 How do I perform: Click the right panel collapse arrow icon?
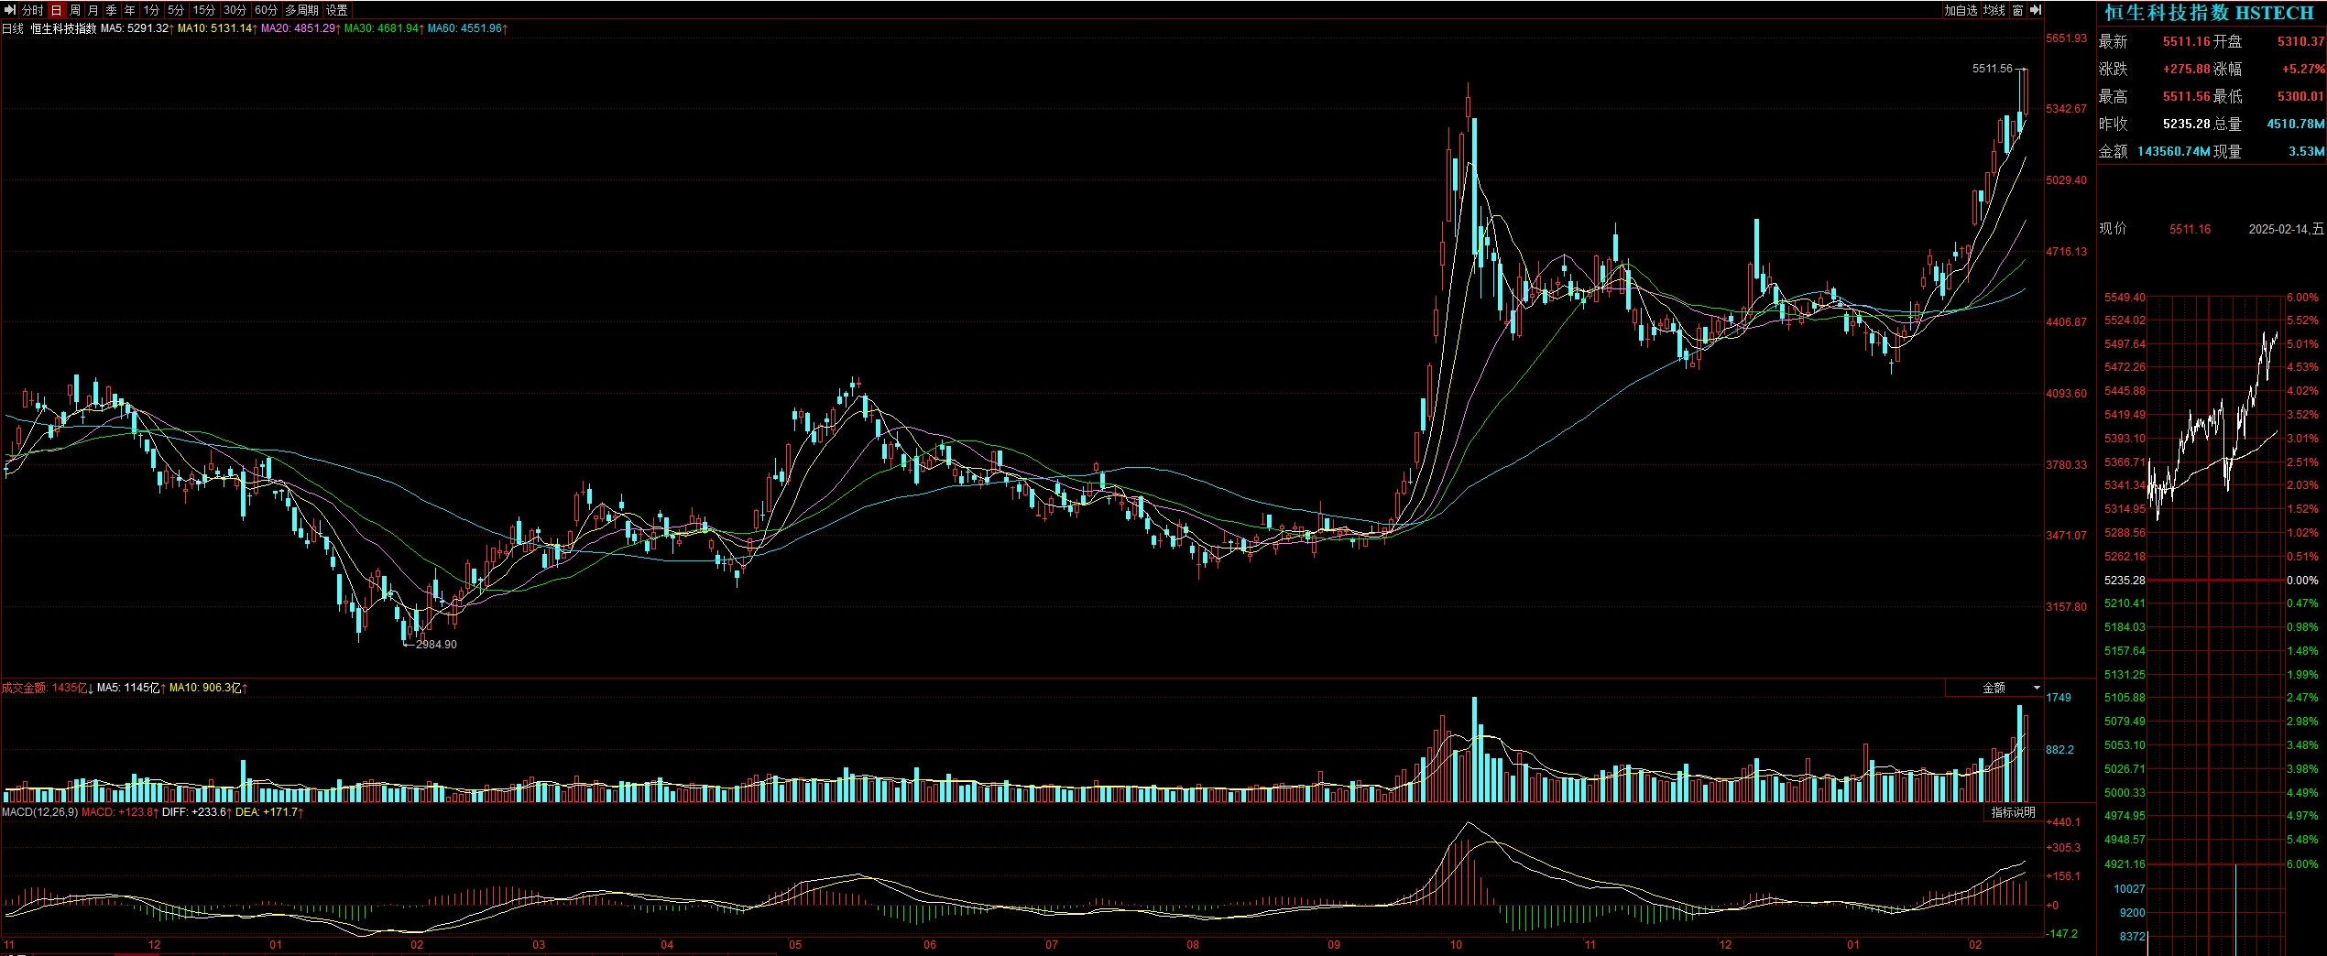2034,10
